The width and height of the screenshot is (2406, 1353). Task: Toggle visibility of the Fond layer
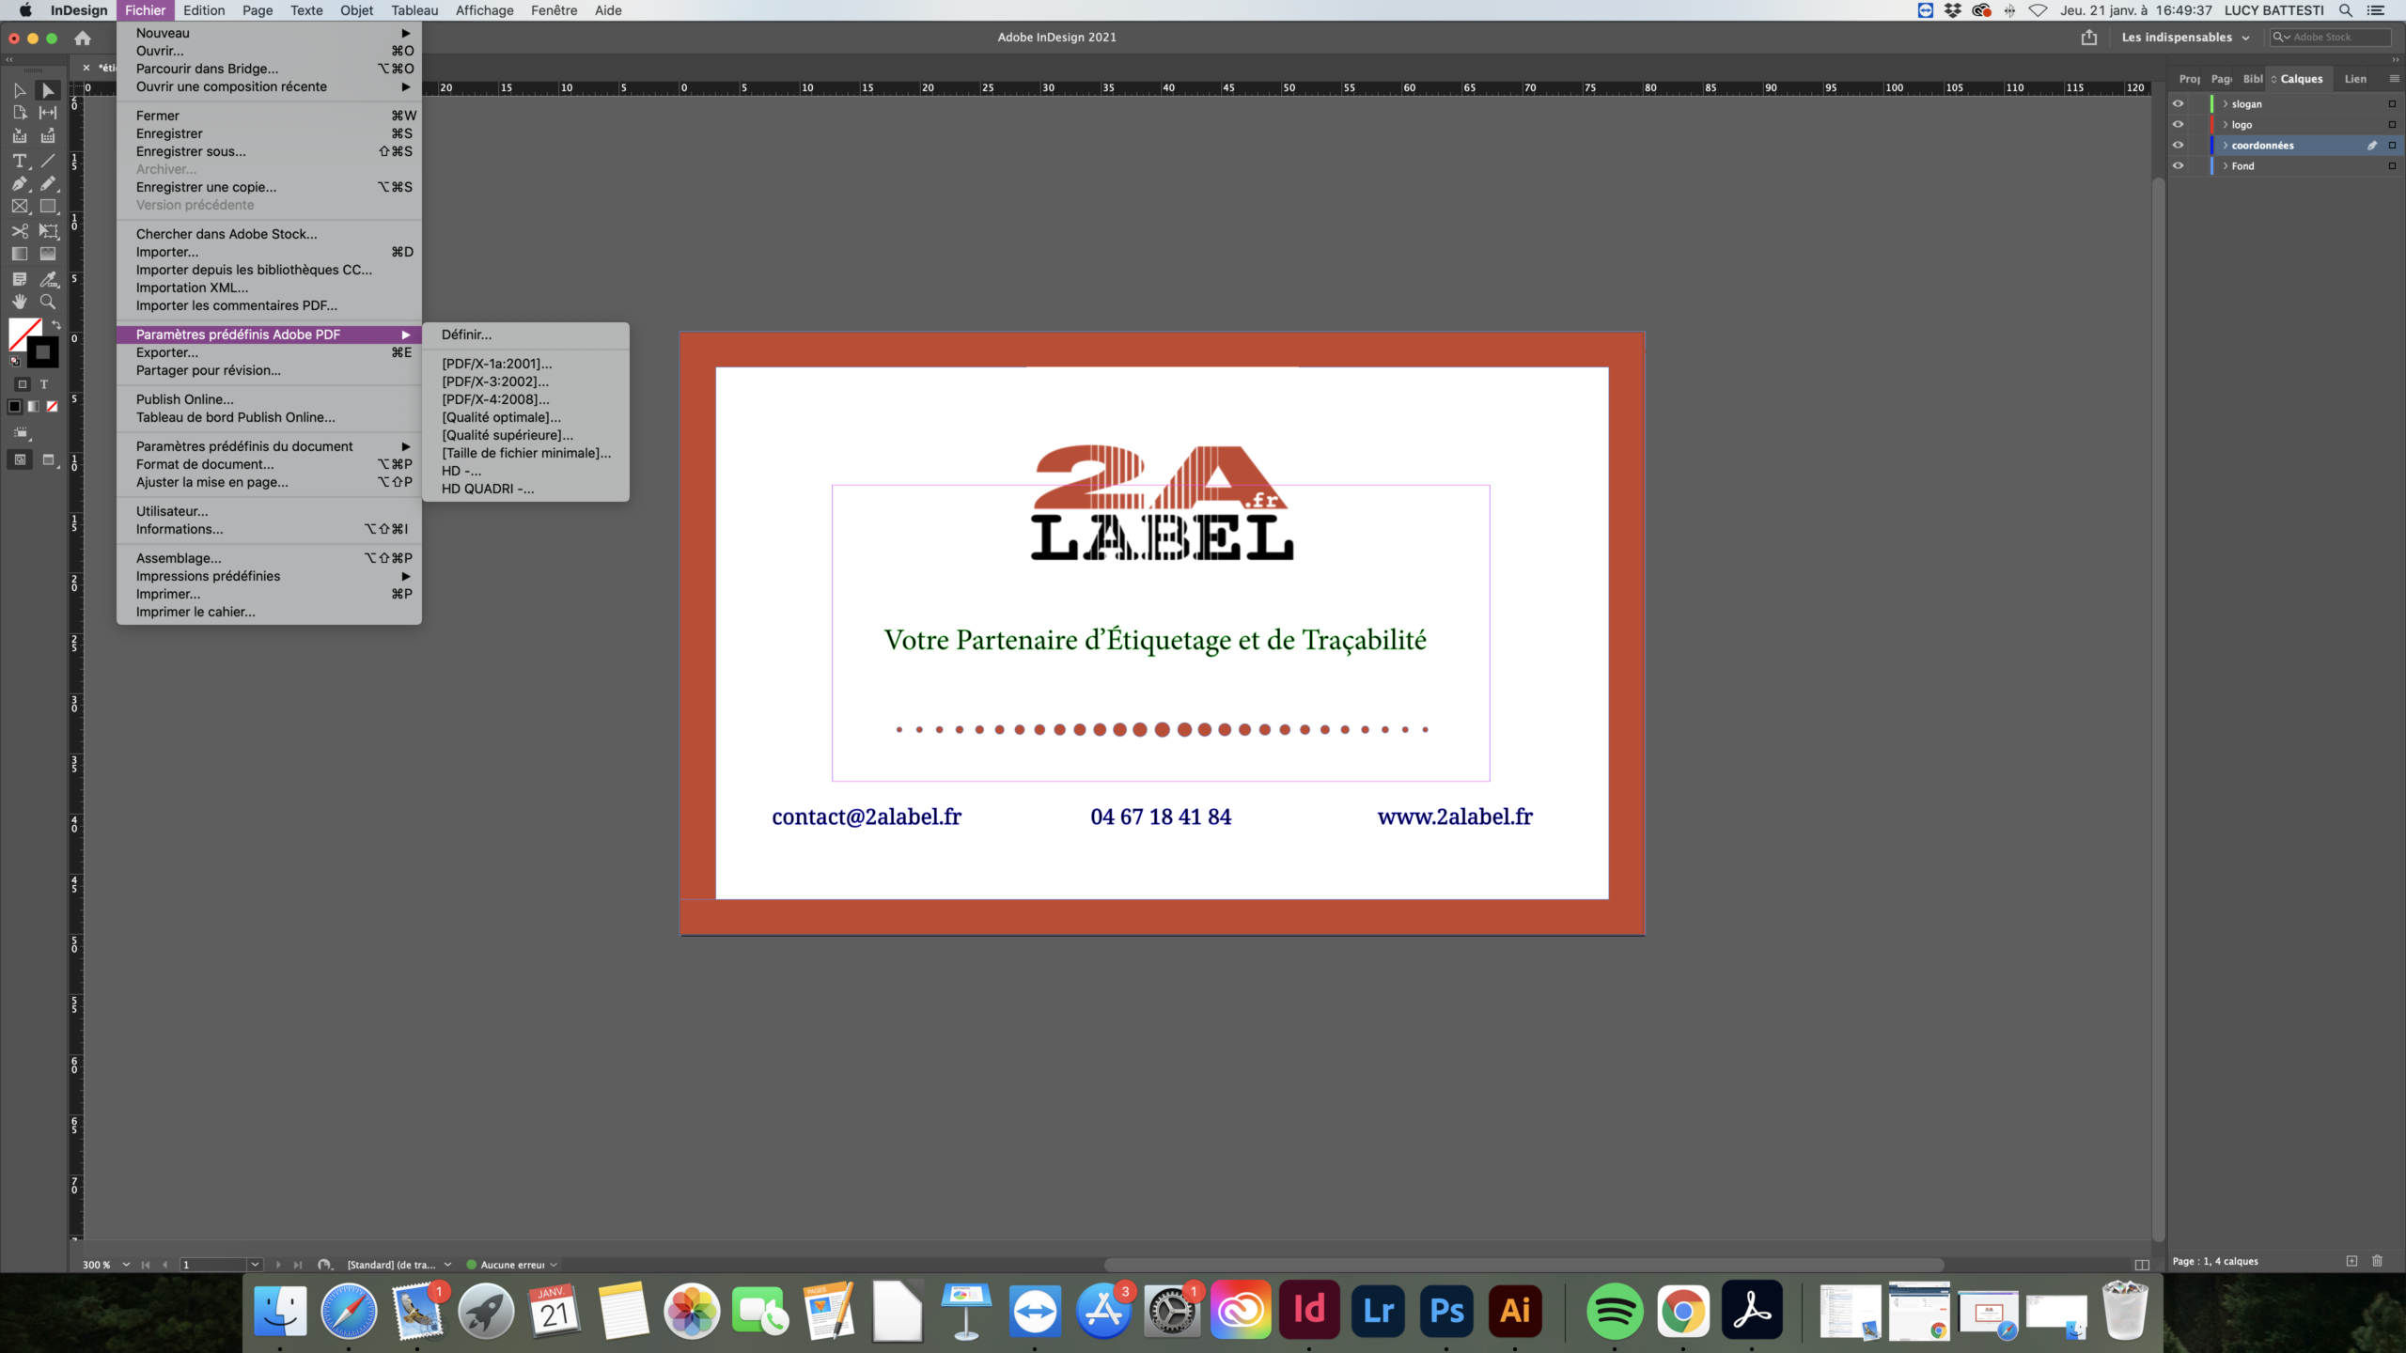(x=2179, y=165)
